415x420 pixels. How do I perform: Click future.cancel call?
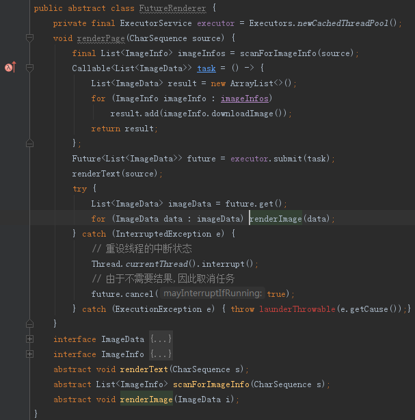[x=122, y=294]
